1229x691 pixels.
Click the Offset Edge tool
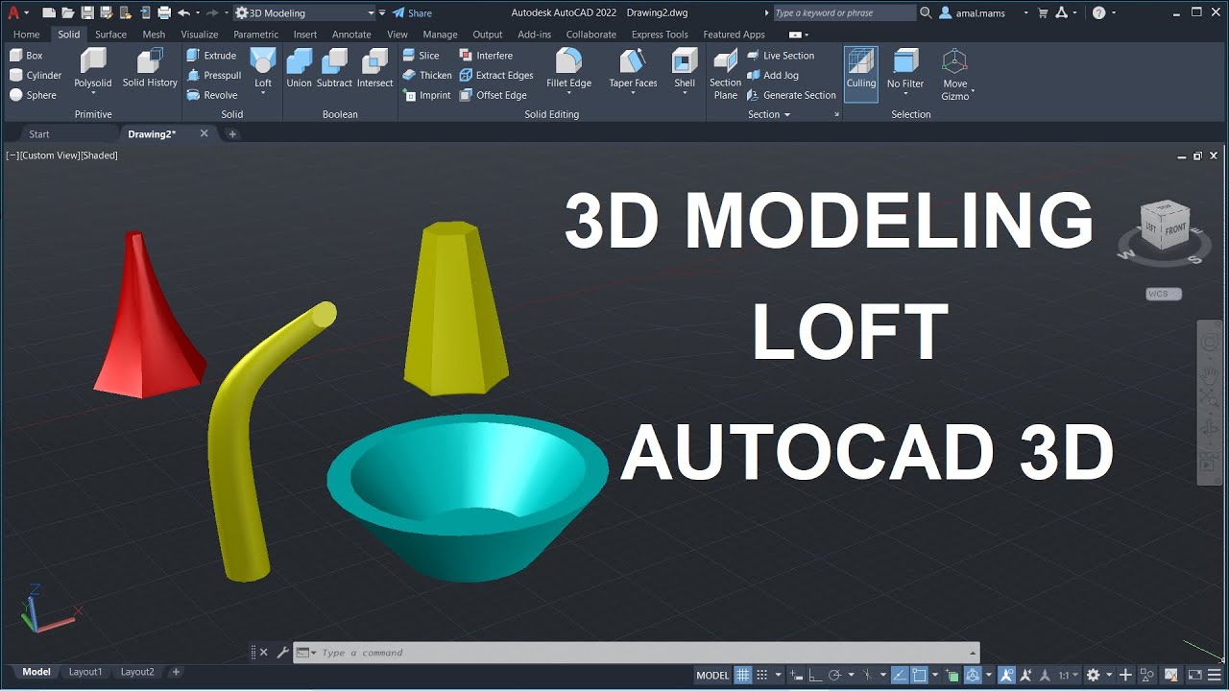click(494, 95)
